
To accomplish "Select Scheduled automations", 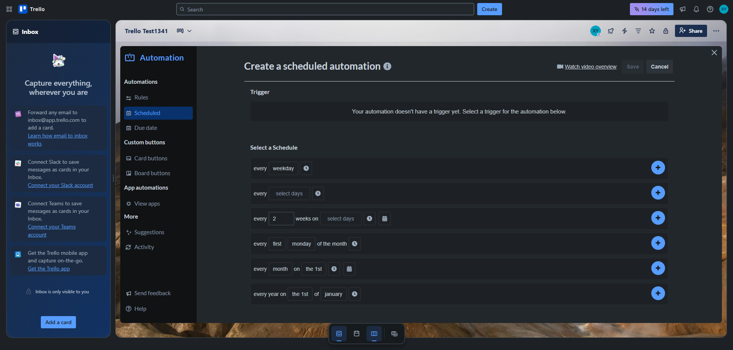I will pyautogui.click(x=158, y=113).
